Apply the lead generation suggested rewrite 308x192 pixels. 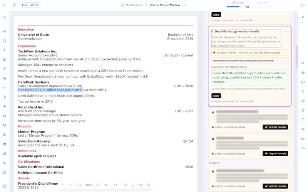click(x=216, y=95)
